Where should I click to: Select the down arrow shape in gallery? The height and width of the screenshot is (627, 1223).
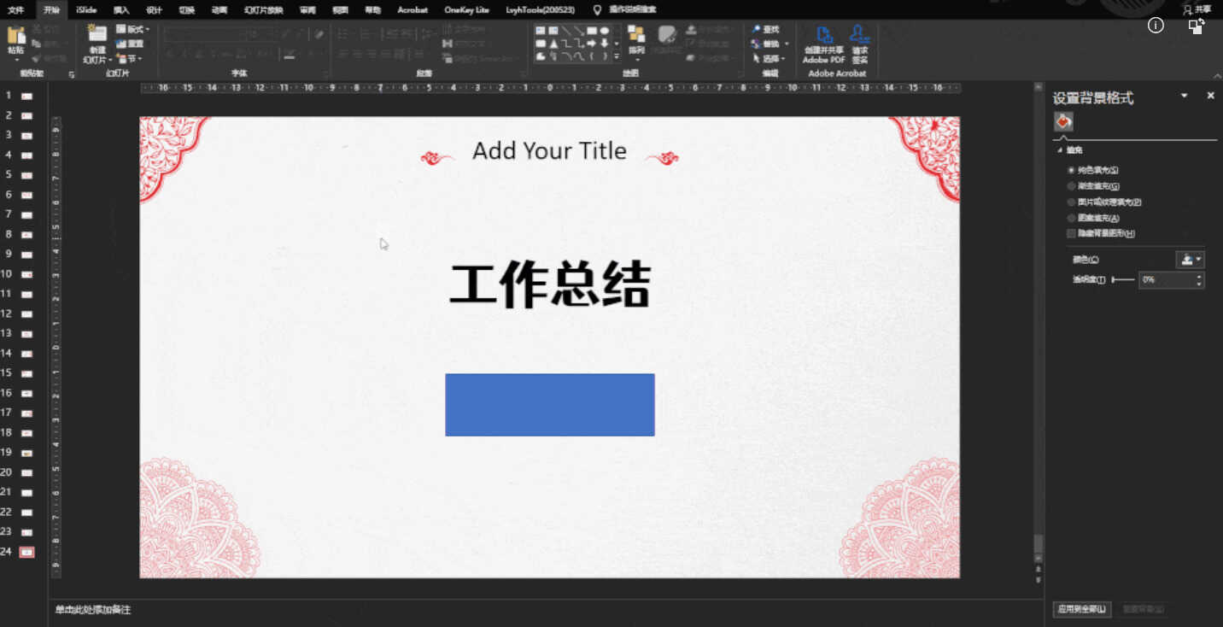[x=605, y=44]
